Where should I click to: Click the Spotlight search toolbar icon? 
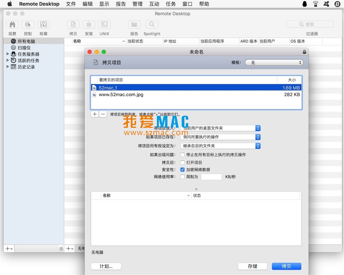pyautogui.click(x=152, y=24)
